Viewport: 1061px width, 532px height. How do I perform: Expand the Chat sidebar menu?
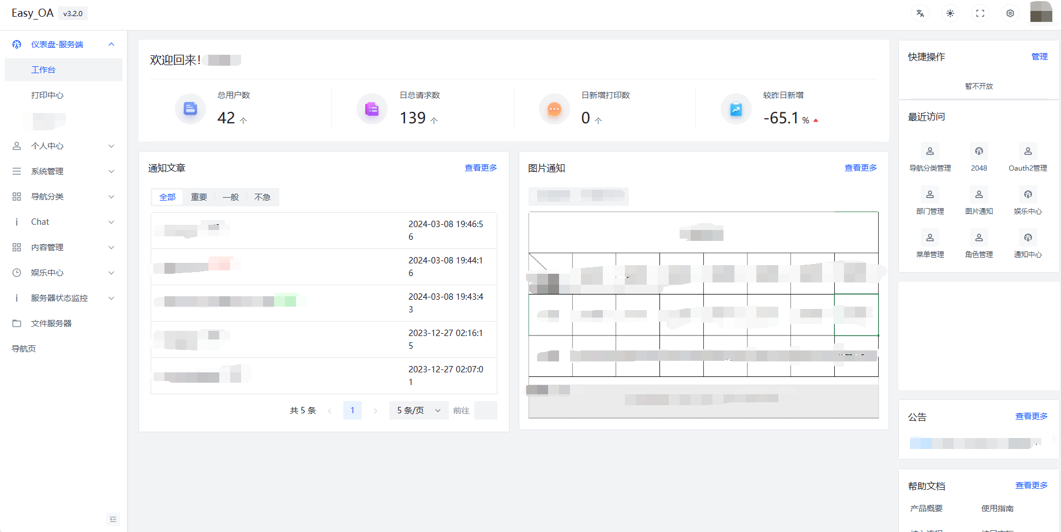click(63, 222)
